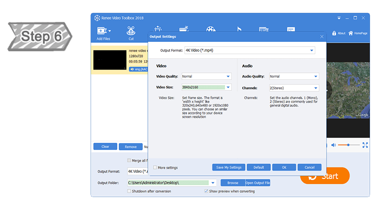
Task: Click the crop/rotate toolbar icon
Action: click(x=158, y=30)
